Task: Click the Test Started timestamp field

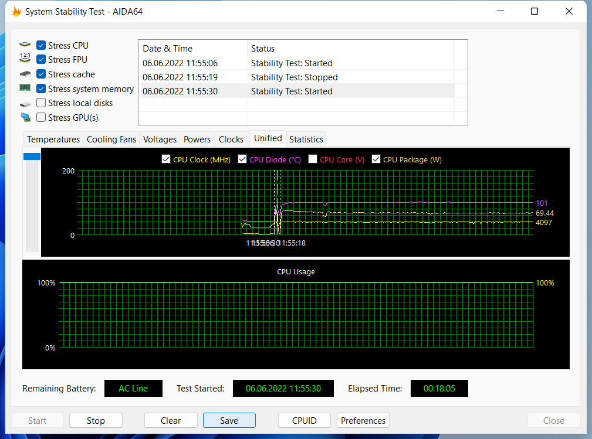Action: tap(283, 389)
